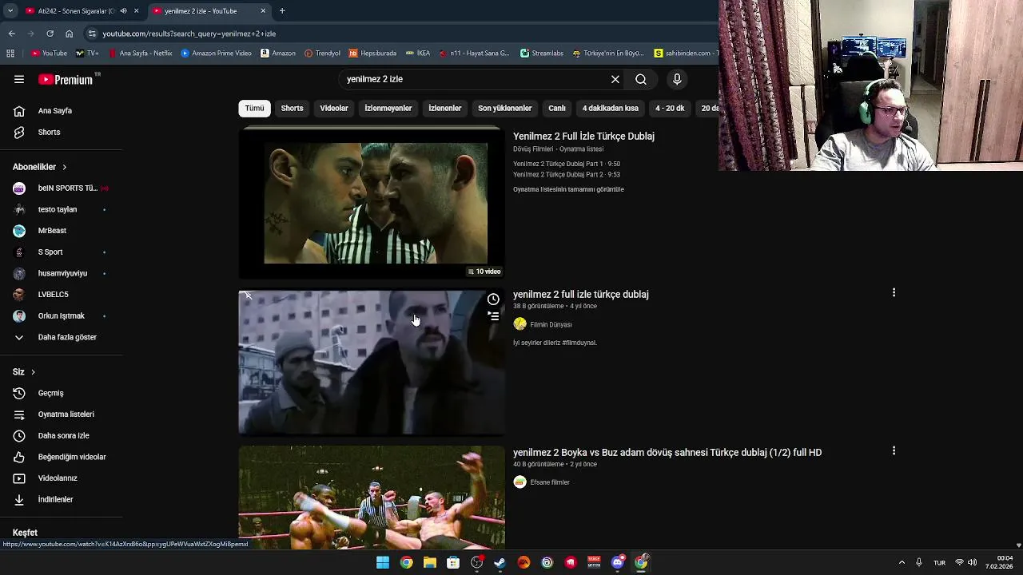
Task: Select İzlenmeyenler filter chip
Action: (388, 108)
